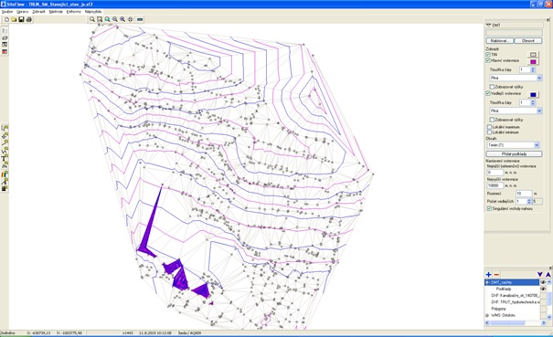Click the Print icon in toolbar

[x=29, y=19]
